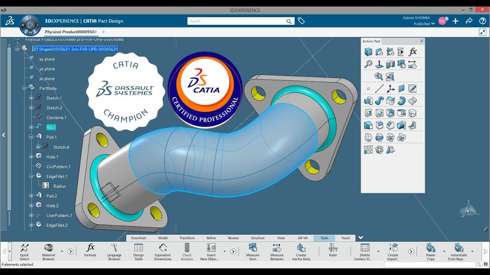490x275 pixels.
Task: Open dropdown arrow next to Delete Useless El..
Action: 378,251
